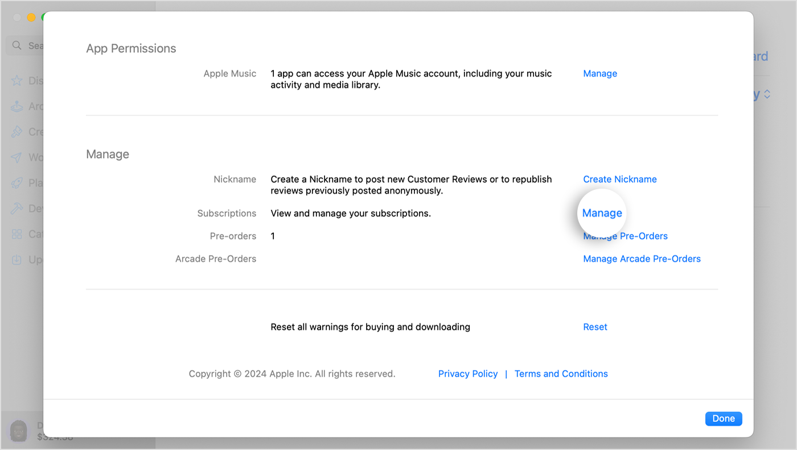Open Develop using the hammer icon
797x450 pixels.
17,208
